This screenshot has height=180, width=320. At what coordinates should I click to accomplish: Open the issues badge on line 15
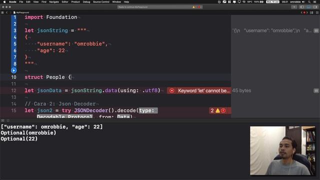pos(220,110)
